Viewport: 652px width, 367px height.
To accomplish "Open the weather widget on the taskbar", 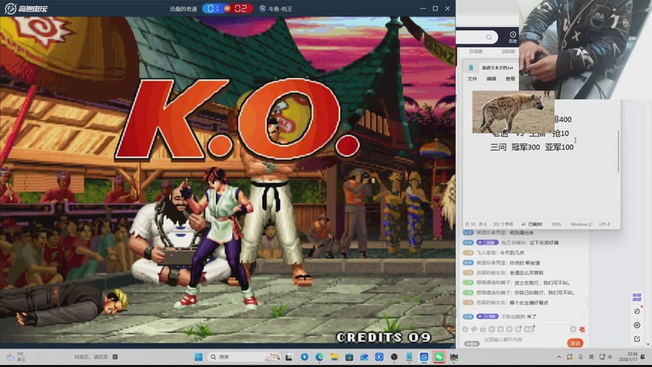I will pyautogui.click(x=15, y=356).
